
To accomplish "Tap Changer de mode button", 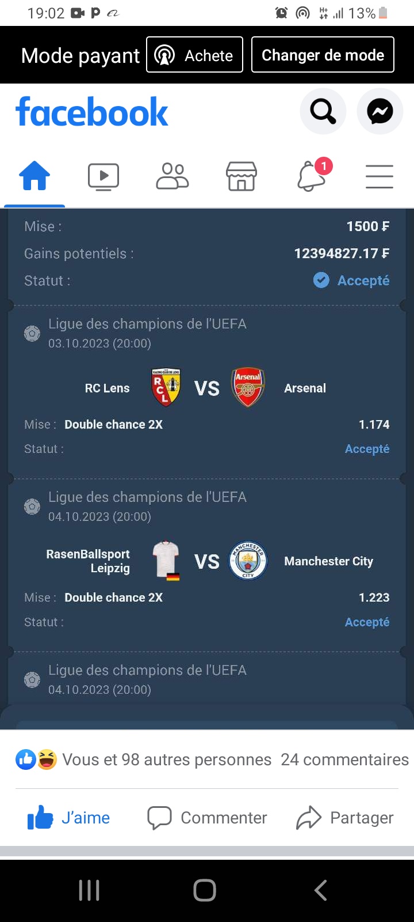I will click(x=323, y=55).
